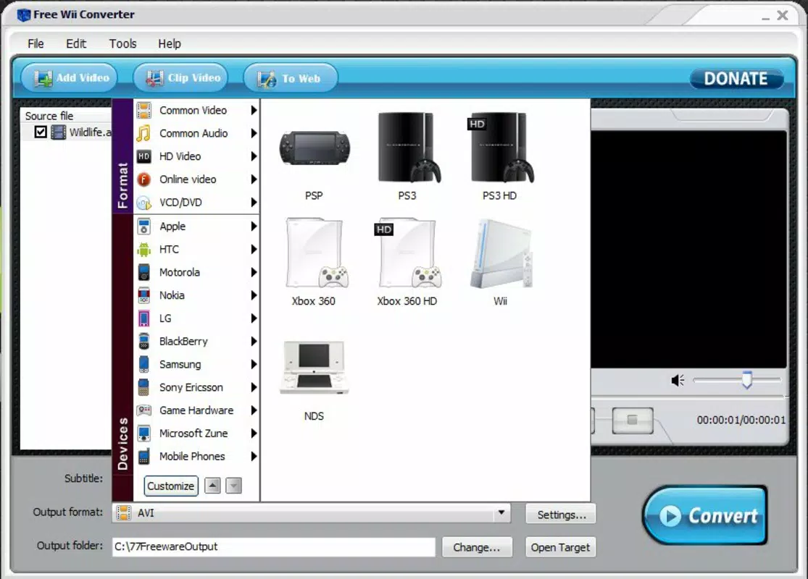Open the Edit menu
The height and width of the screenshot is (579, 808).
tap(76, 43)
